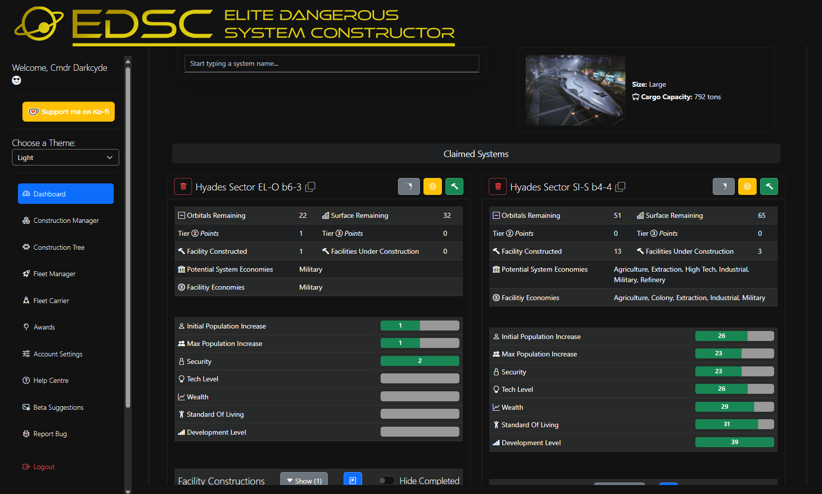Click Surface Remaining value 65
Screen dimensions: 822x494
762,215
